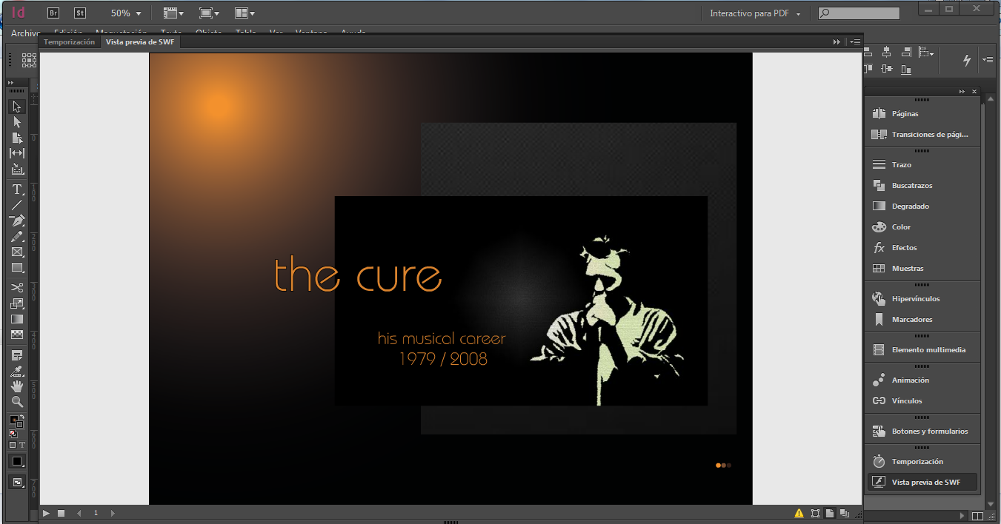Toggle preview selection mode button
This screenshot has height=524, width=1001.
pos(815,513)
